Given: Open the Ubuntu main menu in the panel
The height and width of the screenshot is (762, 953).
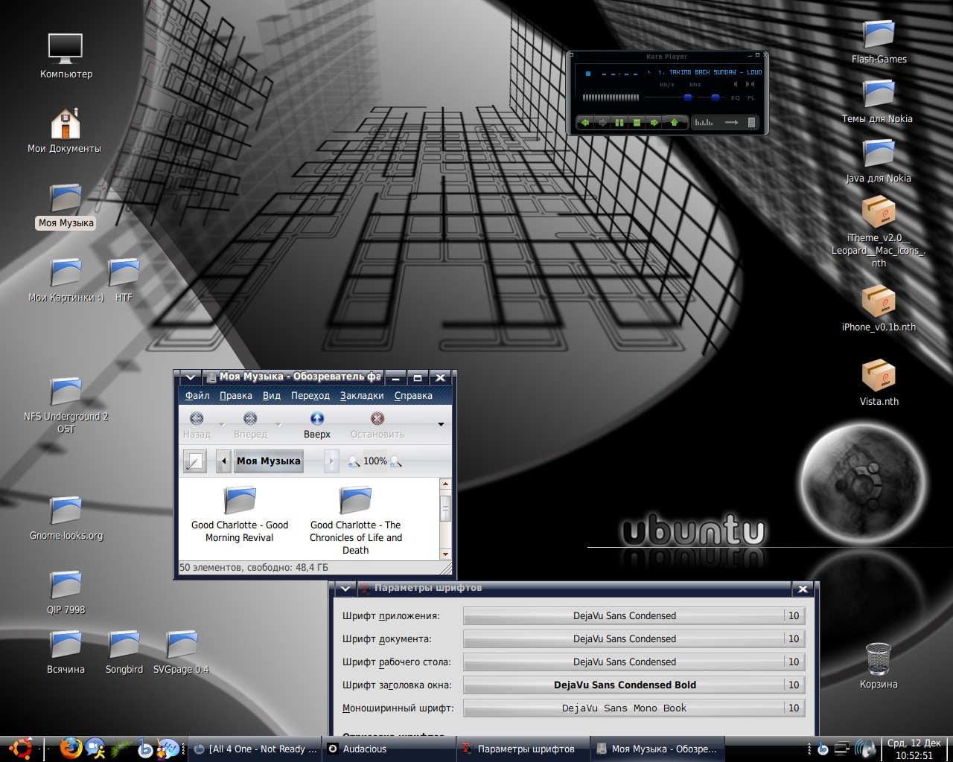Looking at the screenshot, I should [21, 749].
